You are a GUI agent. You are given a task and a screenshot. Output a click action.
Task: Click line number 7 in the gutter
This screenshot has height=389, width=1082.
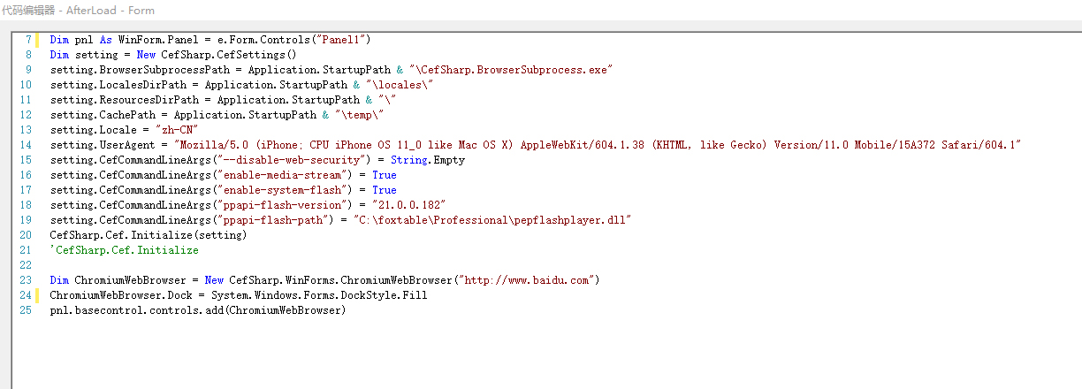pos(28,40)
